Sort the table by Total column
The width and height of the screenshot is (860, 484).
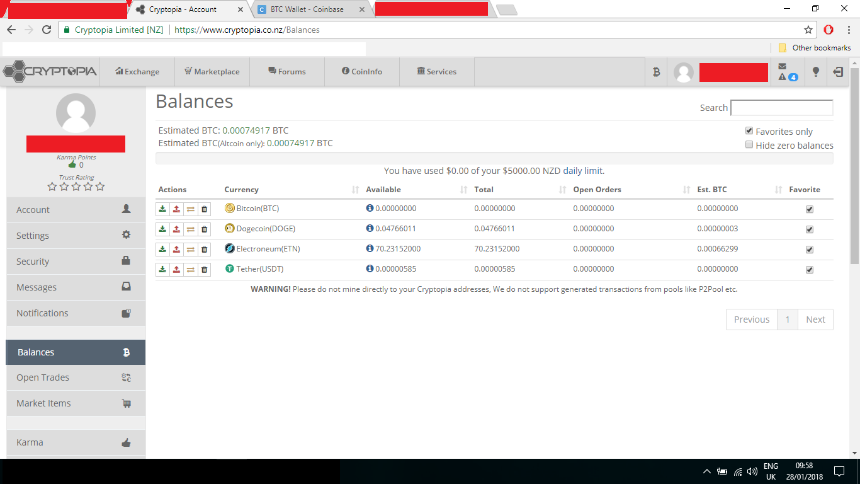click(519, 190)
